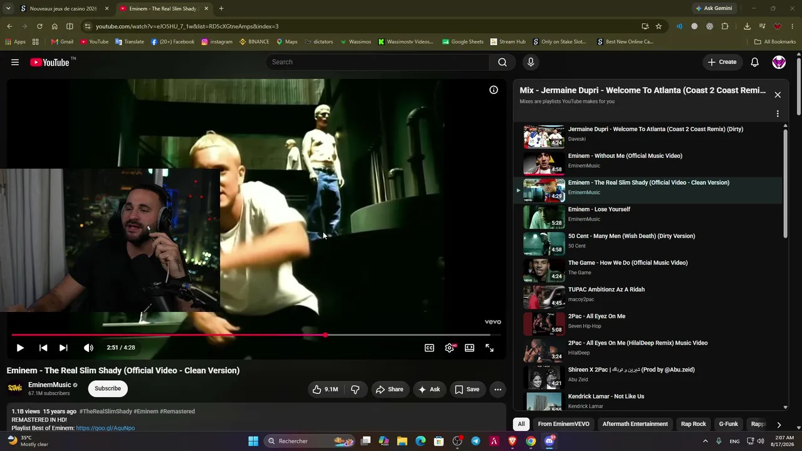This screenshot has height=451, width=802.
Task: Expand the tab search dropdown
Action: coord(8,9)
